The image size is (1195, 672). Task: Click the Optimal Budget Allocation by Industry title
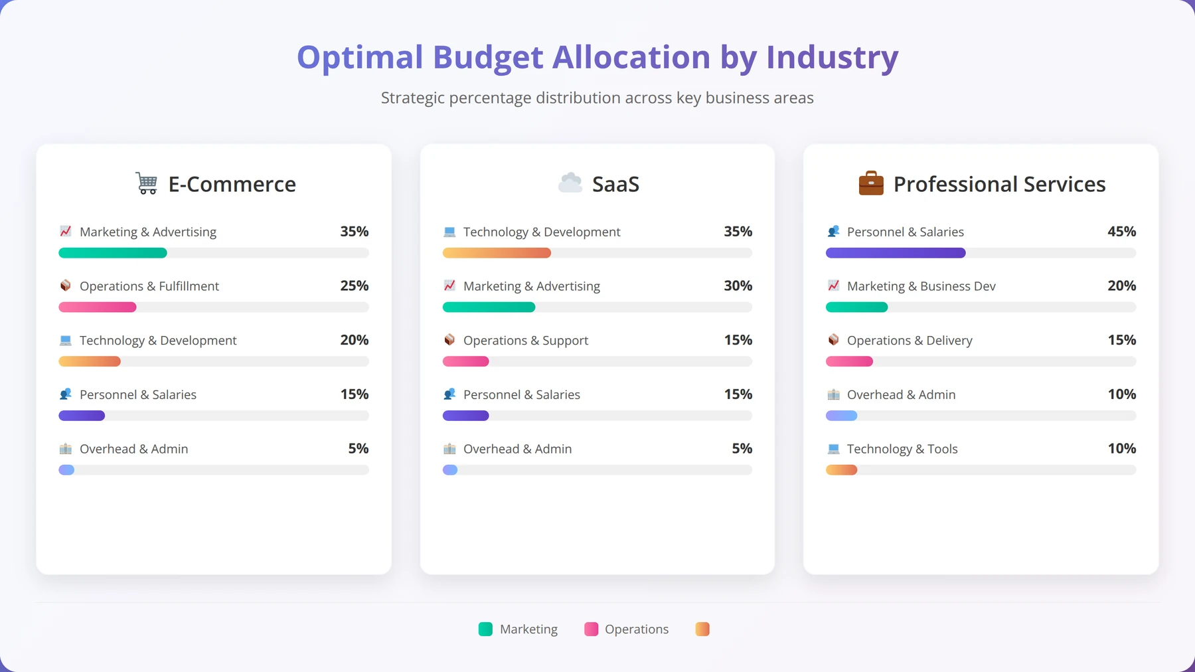(597, 57)
